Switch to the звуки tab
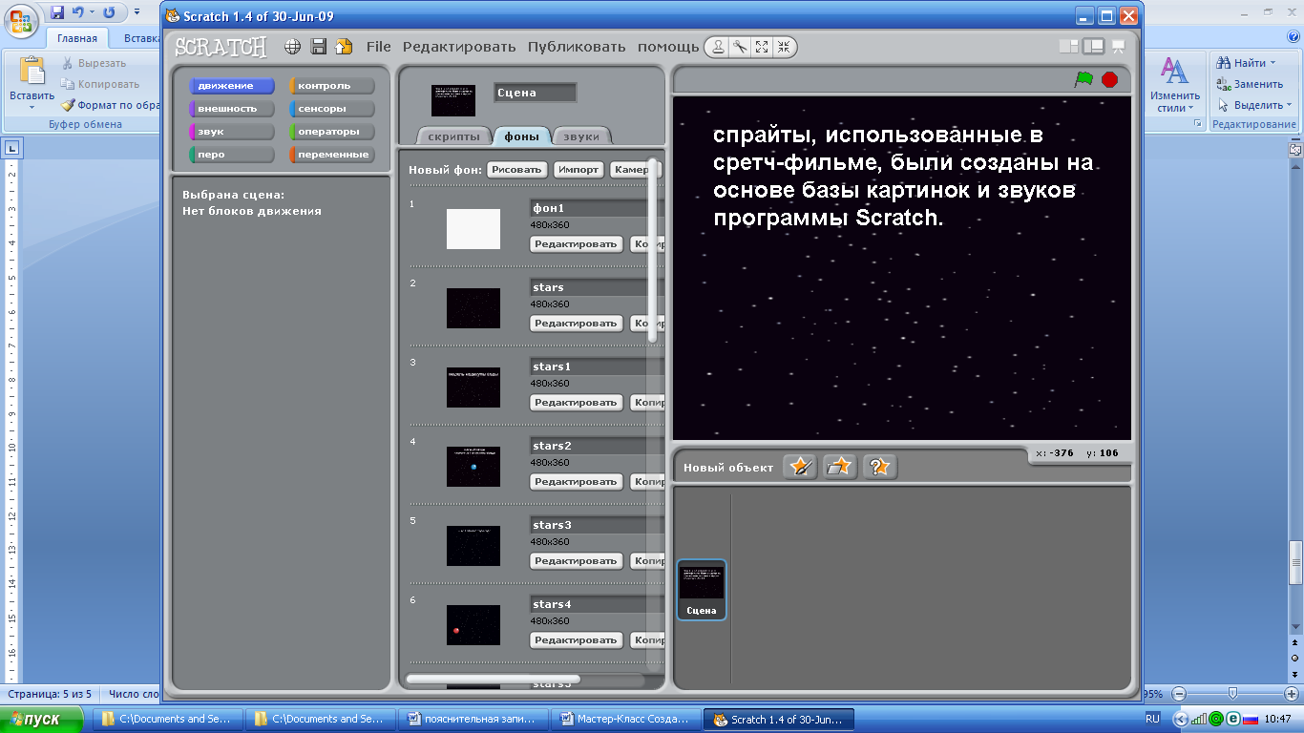This screenshot has width=1304, height=733. [581, 136]
